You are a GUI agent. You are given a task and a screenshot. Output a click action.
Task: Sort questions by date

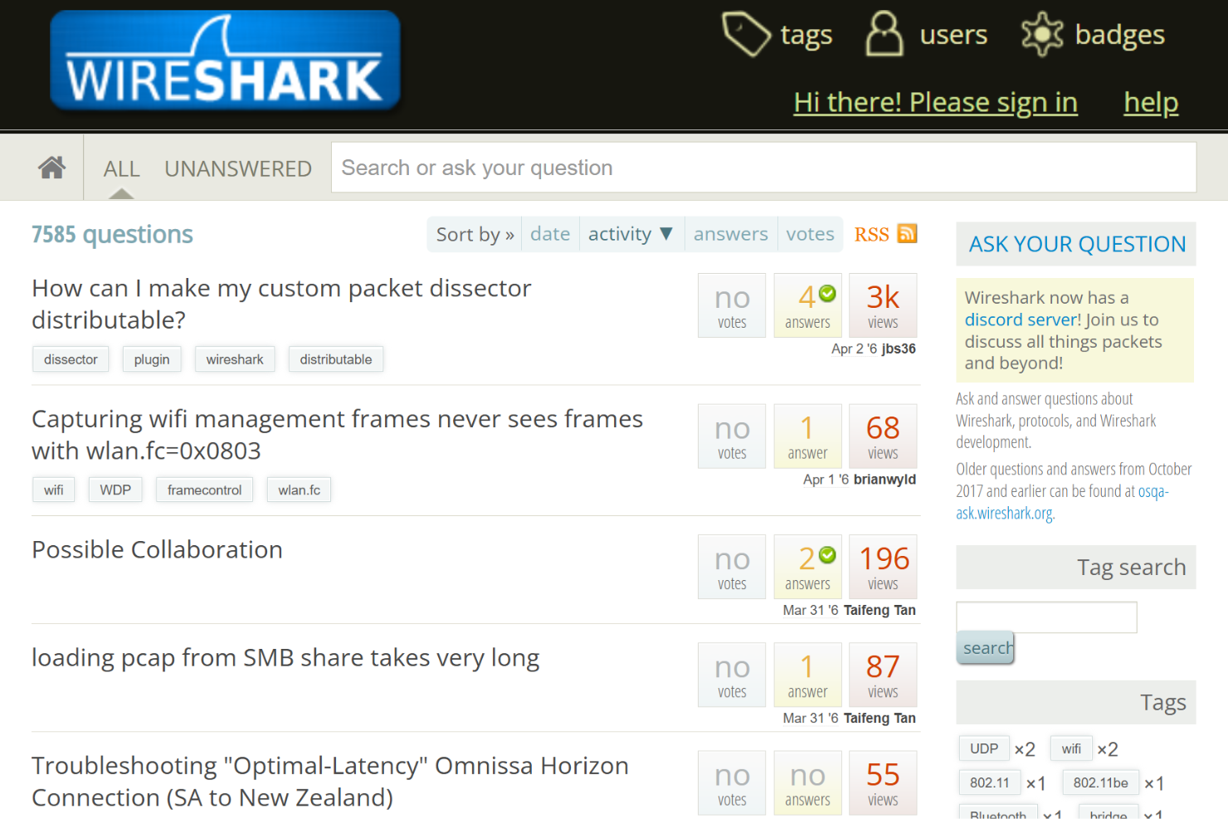click(x=550, y=234)
